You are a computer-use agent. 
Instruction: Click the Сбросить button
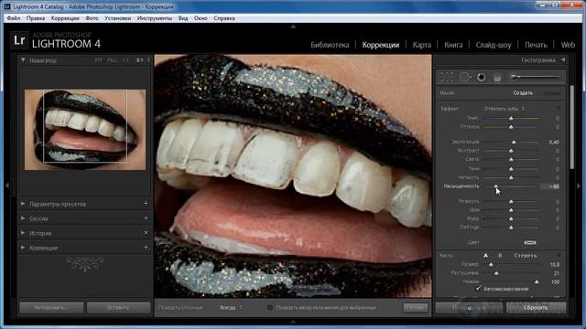(x=536, y=308)
